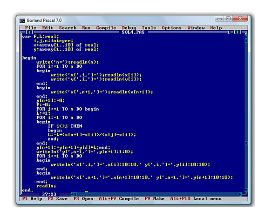The image size is (272, 223).
Task: Click the vertical scrollbar down arrow
Action: [x=246, y=190]
